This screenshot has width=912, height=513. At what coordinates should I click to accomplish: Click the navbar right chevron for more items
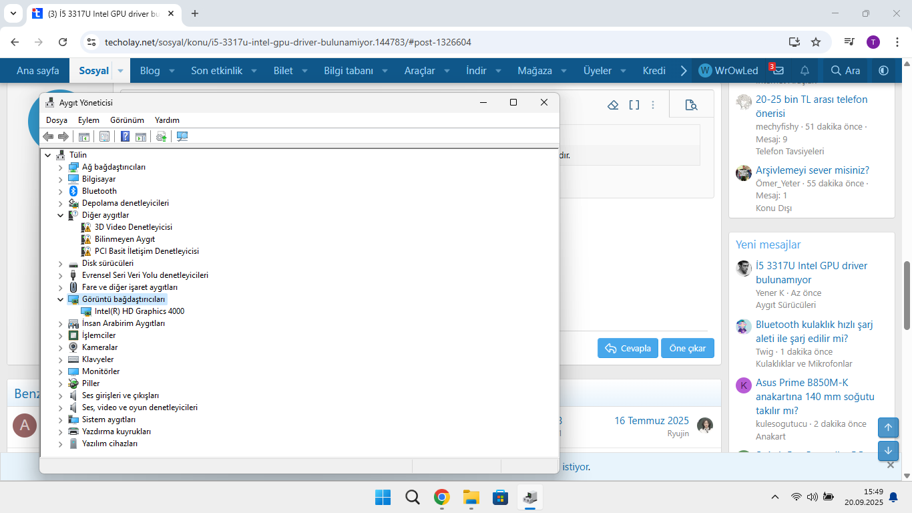coord(684,70)
